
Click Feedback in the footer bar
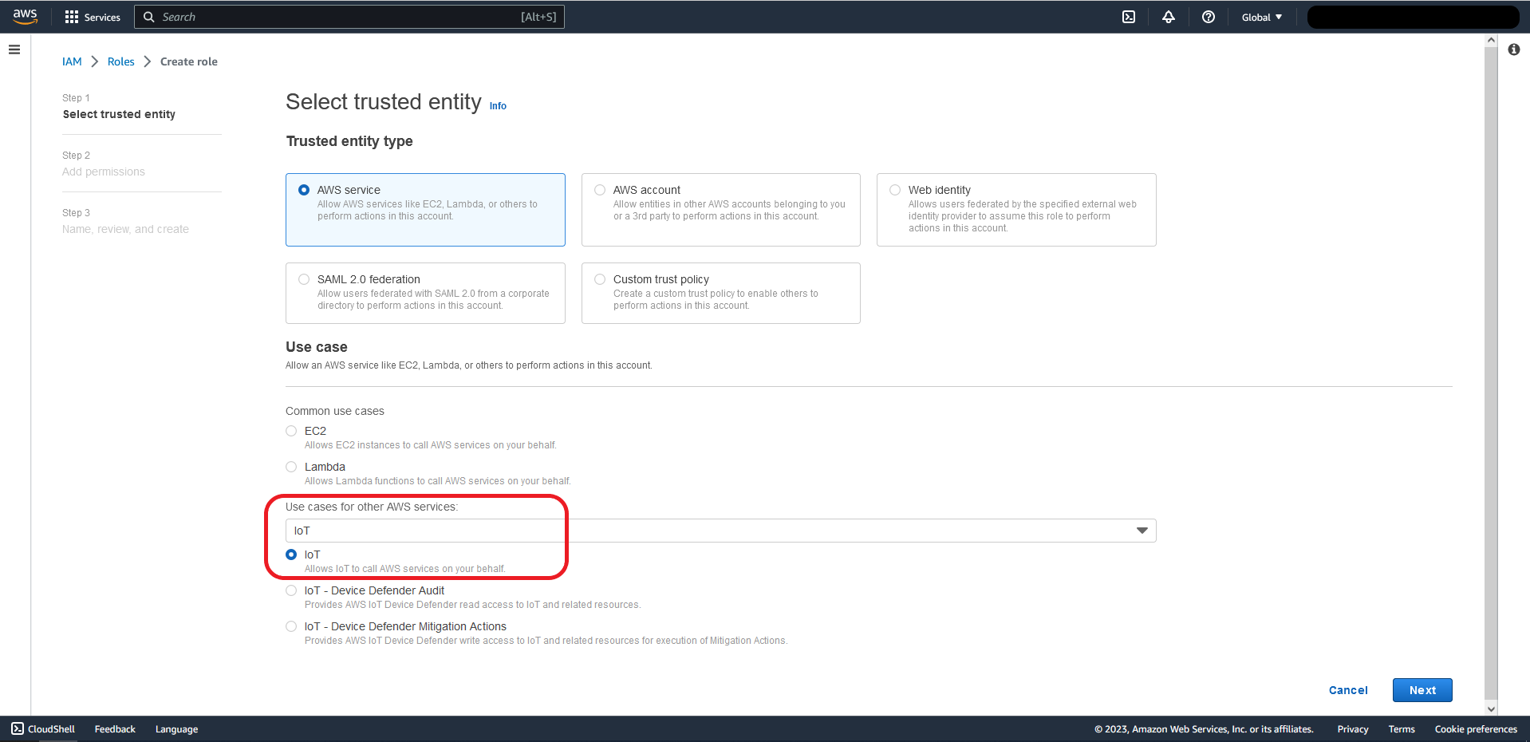click(x=114, y=728)
